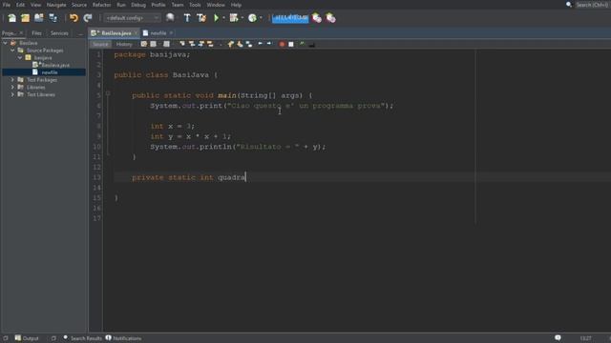Open the Source menu
This screenshot has height=343, width=611.
[79, 5]
